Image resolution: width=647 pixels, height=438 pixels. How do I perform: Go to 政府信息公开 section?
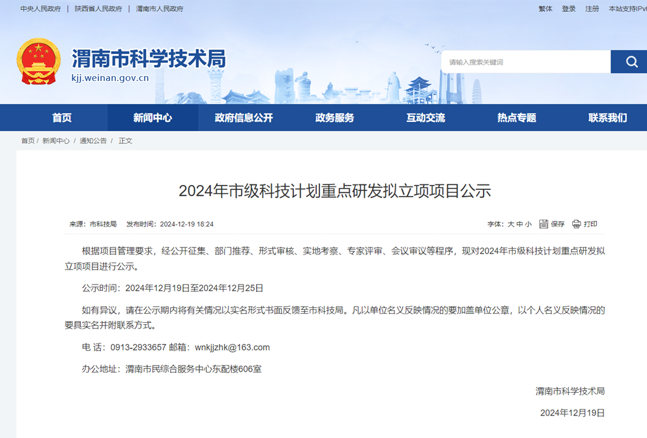tap(243, 118)
